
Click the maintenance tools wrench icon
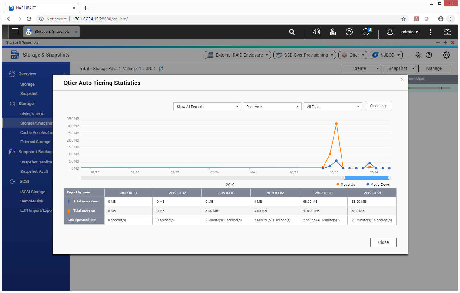[x=418, y=55]
